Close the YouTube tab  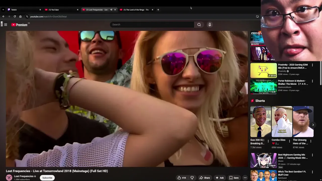click(77, 10)
